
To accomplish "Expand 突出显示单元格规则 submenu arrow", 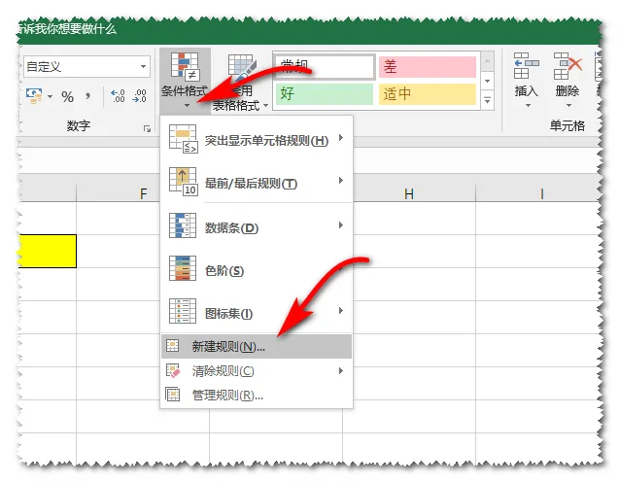I will click(341, 138).
